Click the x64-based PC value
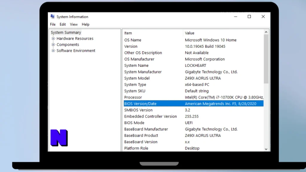306x172 pixels. click(197, 85)
